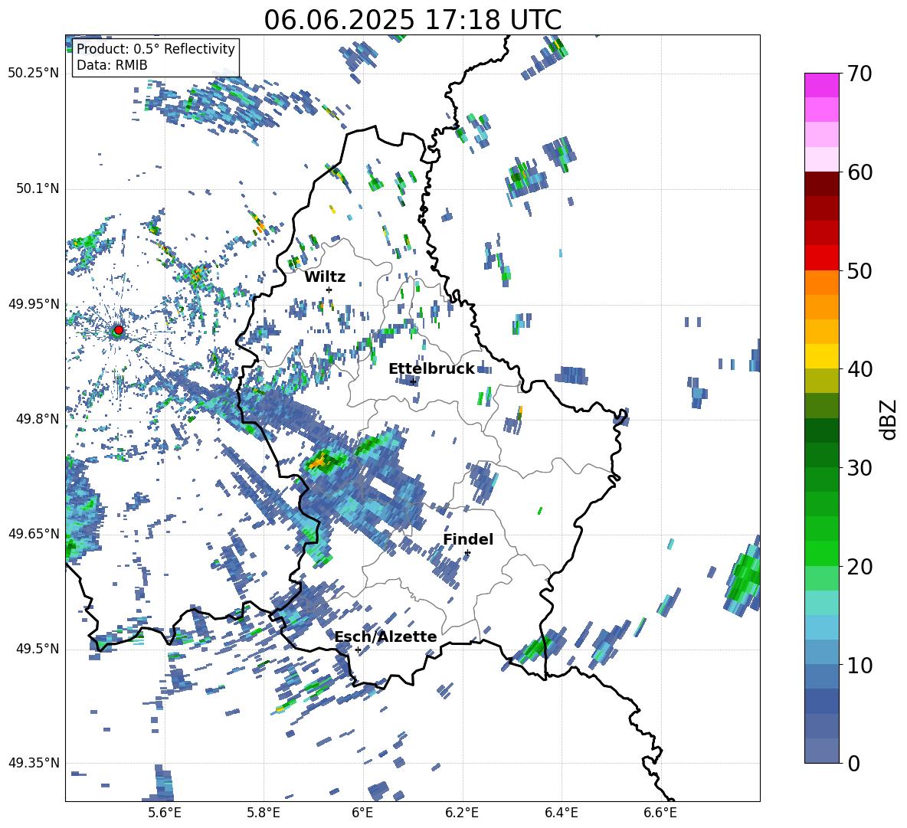Click the colorbar value 30
This screenshot has width=907, height=828.
coord(860,468)
